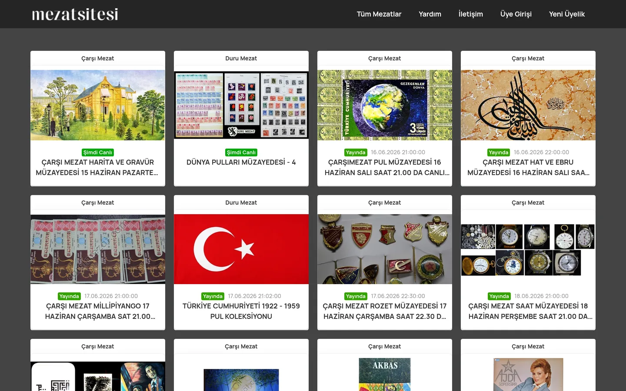The width and height of the screenshot is (626, 391).
Task: Open the badge pins thumbnail
Action: pyautogui.click(x=385, y=249)
